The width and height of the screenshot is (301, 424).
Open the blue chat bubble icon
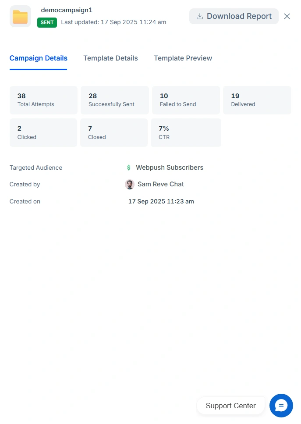281,406
